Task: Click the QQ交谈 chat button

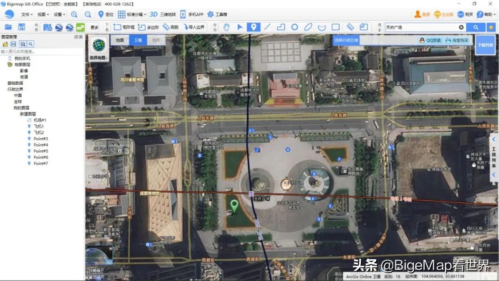Action: [x=431, y=40]
